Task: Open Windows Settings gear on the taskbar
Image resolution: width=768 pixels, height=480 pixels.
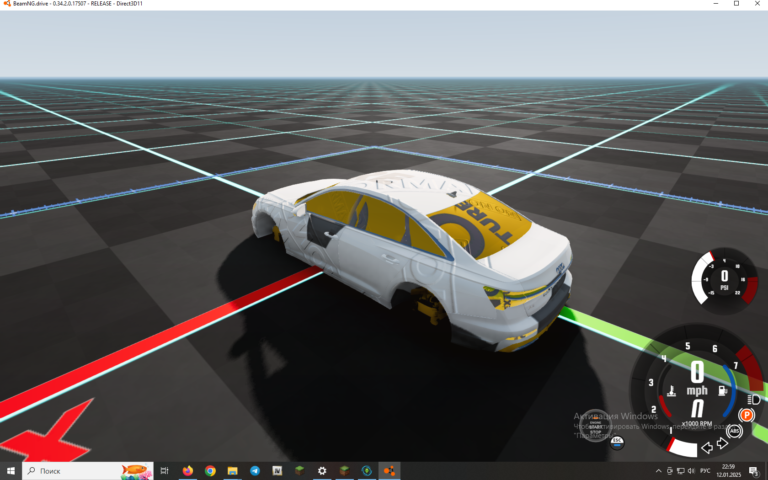Action: tap(322, 471)
